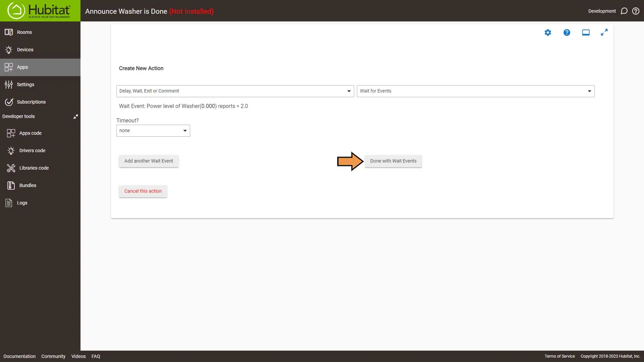The height and width of the screenshot is (362, 644).
Task: Click Add another Wait Event button
Action: (x=149, y=161)
